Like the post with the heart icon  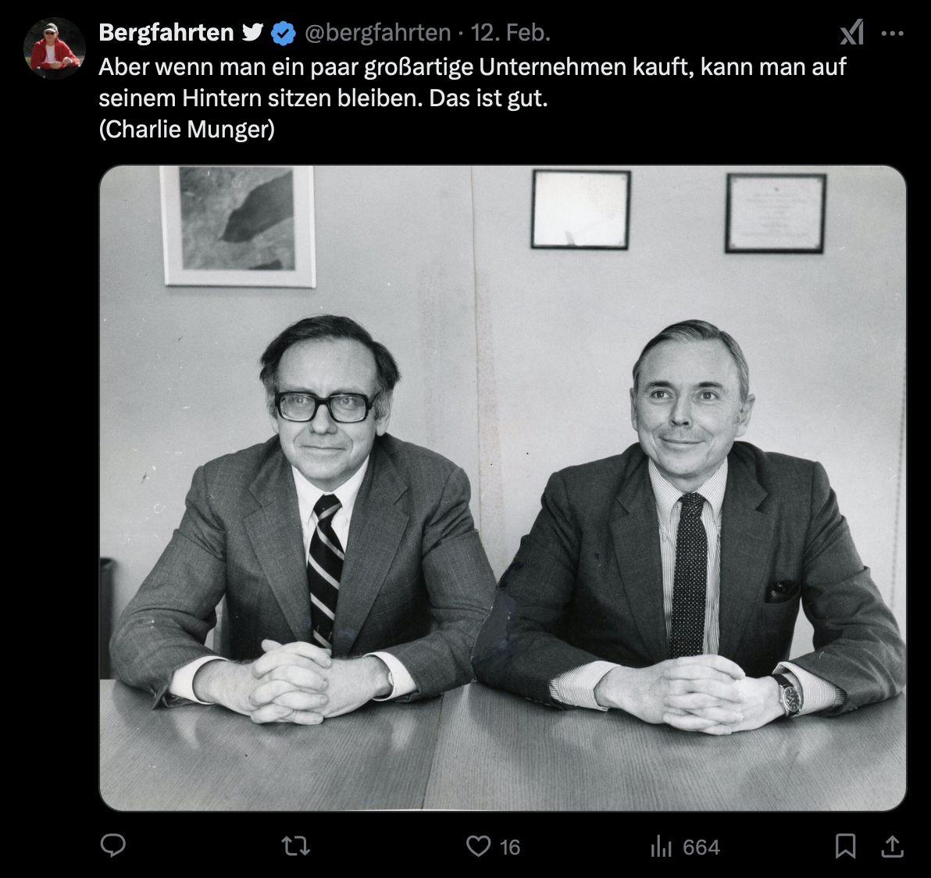[478, 846]
